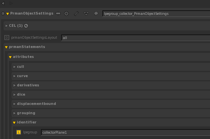Screen dimensions: 210x139
Task: Expand the cull attributes section
Action: [15, 67]
